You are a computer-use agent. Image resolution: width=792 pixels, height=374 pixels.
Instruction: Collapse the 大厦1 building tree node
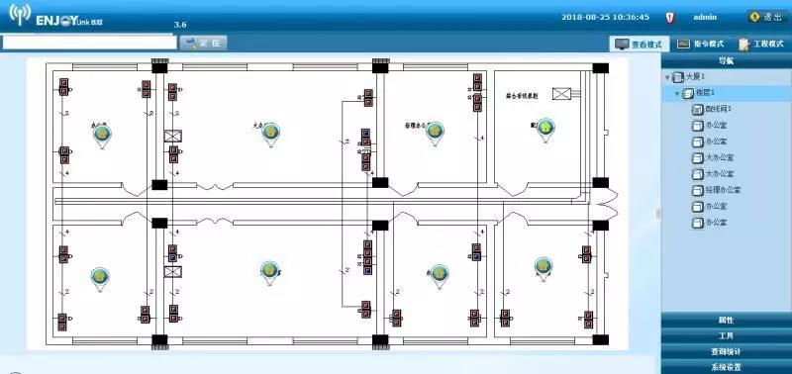pyautogui.click(x=667, y=78)
